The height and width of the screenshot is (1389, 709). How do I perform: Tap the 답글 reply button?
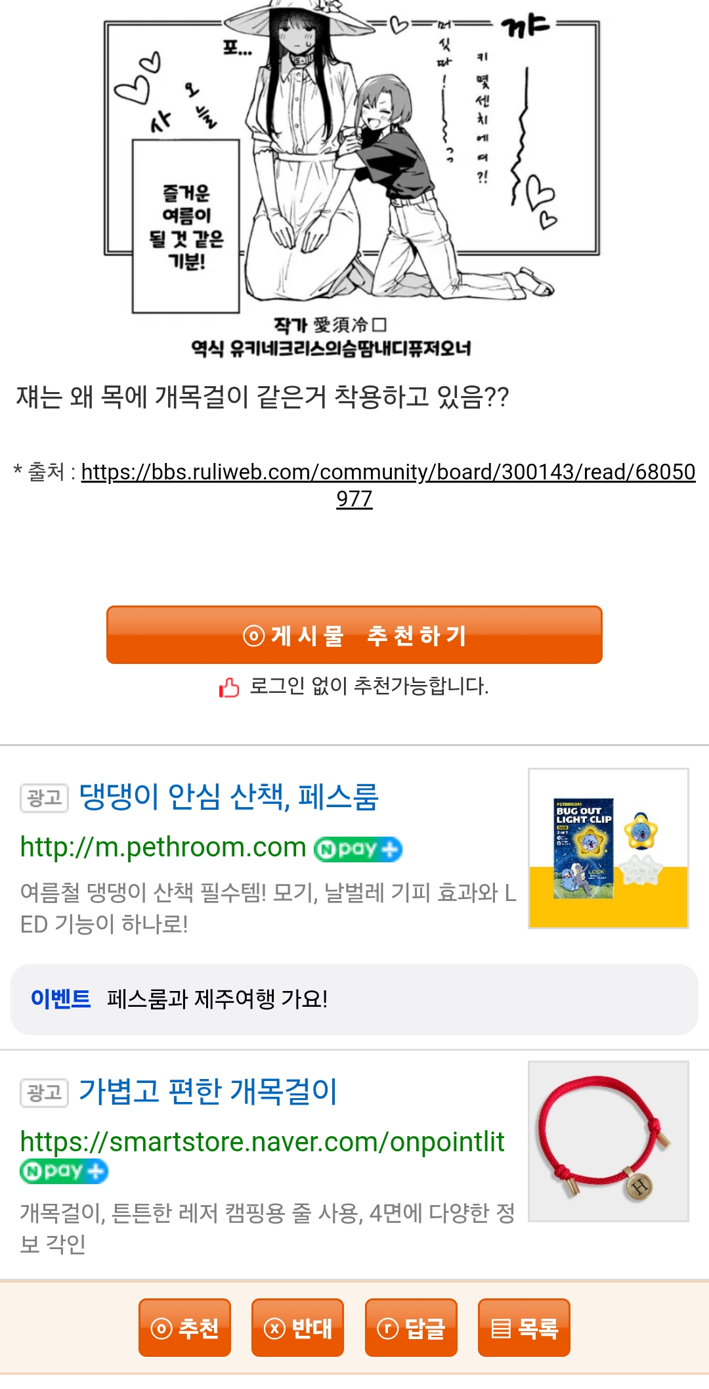(x=411, y=1327)
